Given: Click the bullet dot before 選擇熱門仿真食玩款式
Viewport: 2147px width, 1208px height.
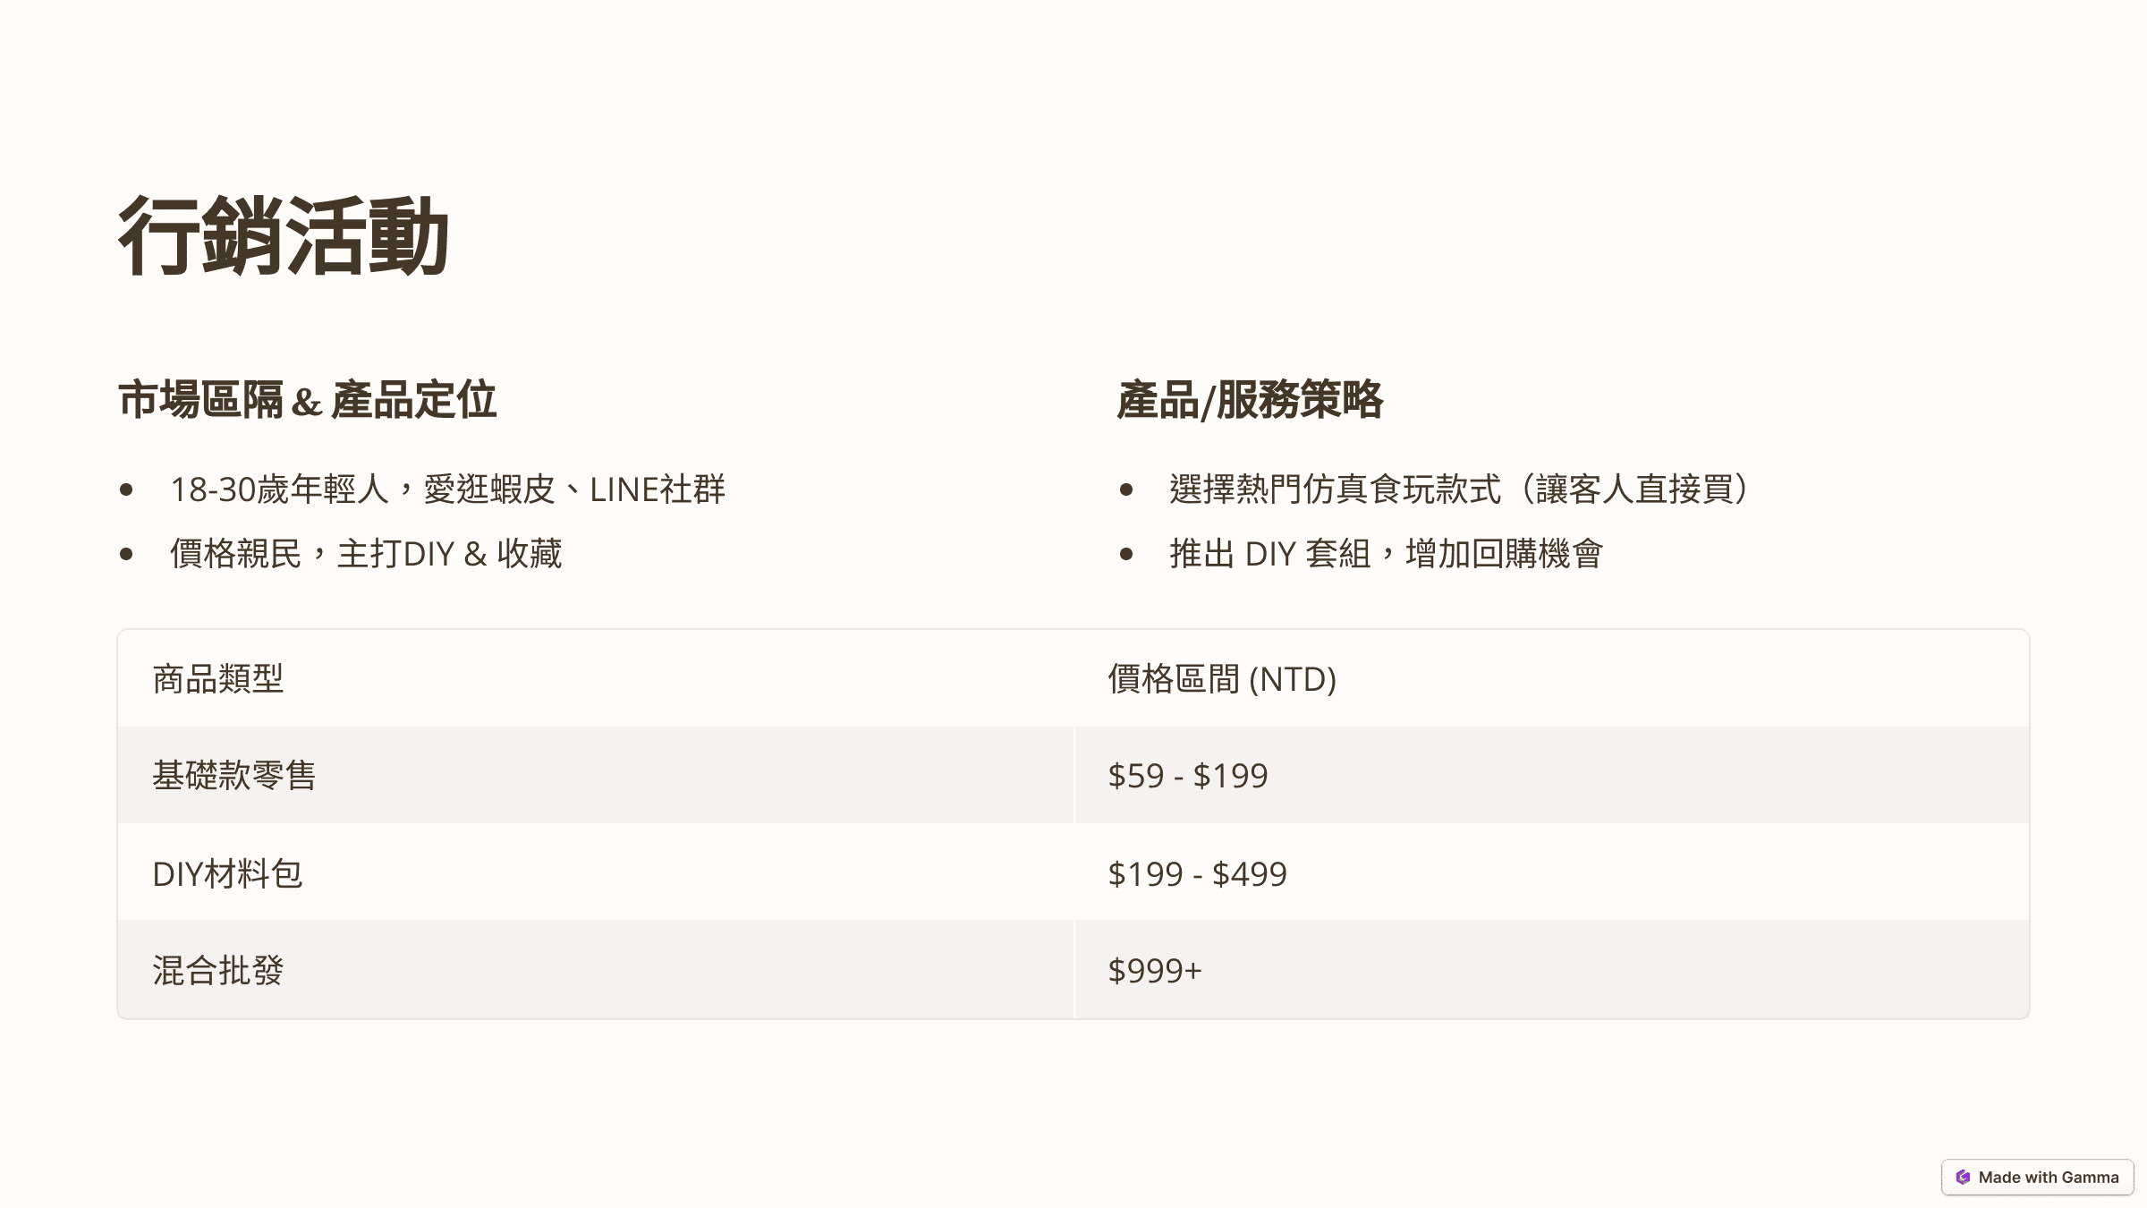Looking at the screenshot, I should (1126, 489).
